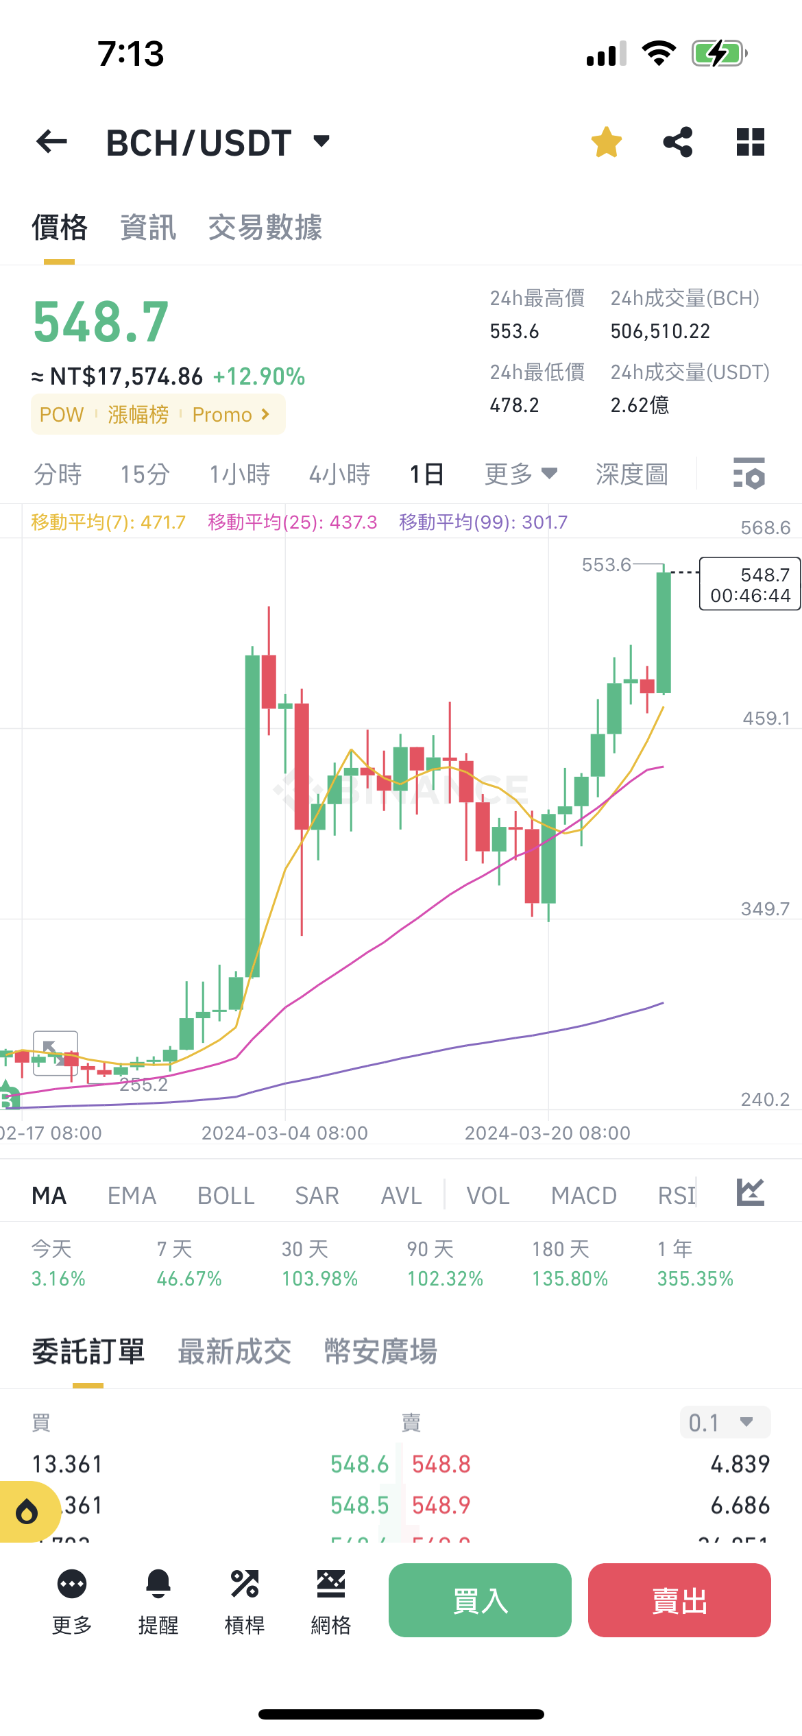Tap the back arrow icon
The width and height of the screenshot is (802, 1736).
click(x=51, y=142)
